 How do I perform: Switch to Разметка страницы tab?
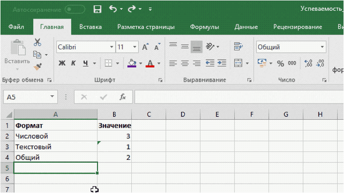[x=146, y=27]
